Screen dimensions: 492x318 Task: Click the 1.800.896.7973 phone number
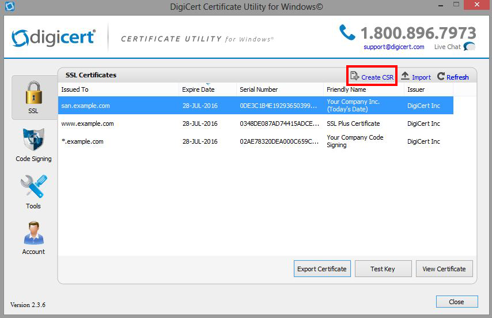click(x=418, y=33)
